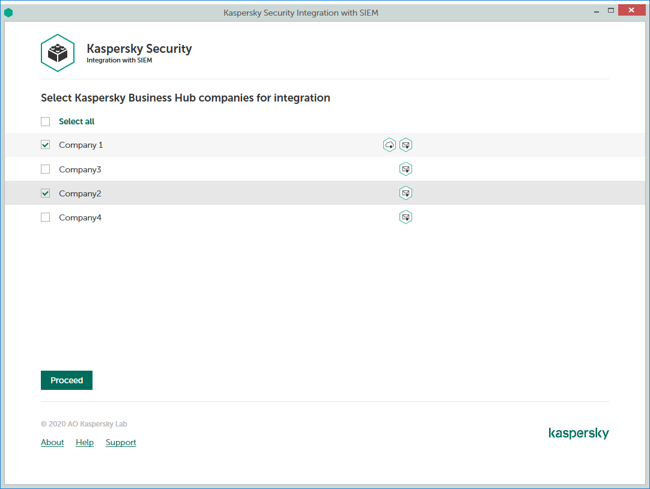Uncheck the Company 1 checkbox
This screenshot has width=650, height=489.
click(x=46, y=145)
